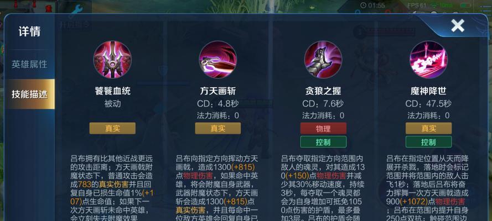
Task: Select the 技能描述 tab
Action: click(29, 94)
